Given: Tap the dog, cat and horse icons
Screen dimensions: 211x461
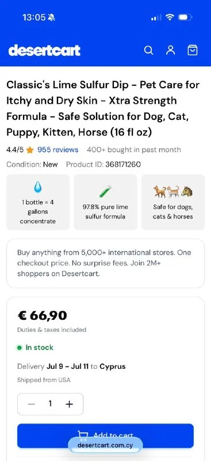Looking at the screenshot, I should tap(173, 191).
